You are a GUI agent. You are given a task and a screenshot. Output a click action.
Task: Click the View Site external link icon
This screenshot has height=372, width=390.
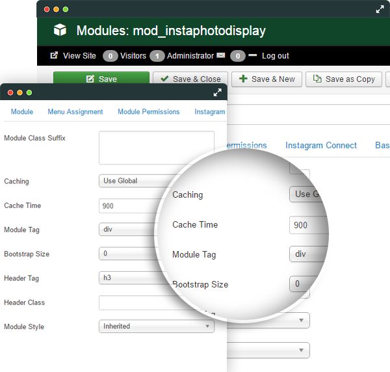54,55
